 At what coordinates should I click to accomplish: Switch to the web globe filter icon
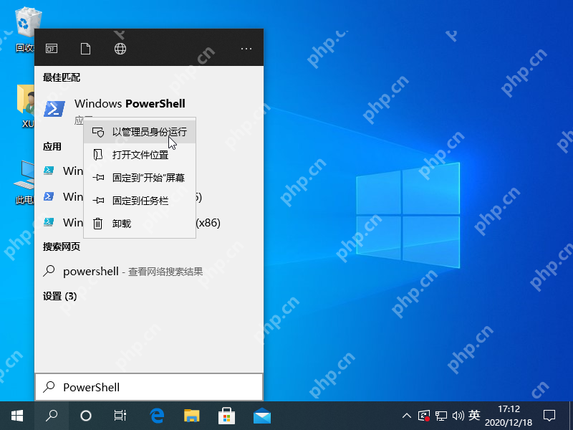click(120, 49)
